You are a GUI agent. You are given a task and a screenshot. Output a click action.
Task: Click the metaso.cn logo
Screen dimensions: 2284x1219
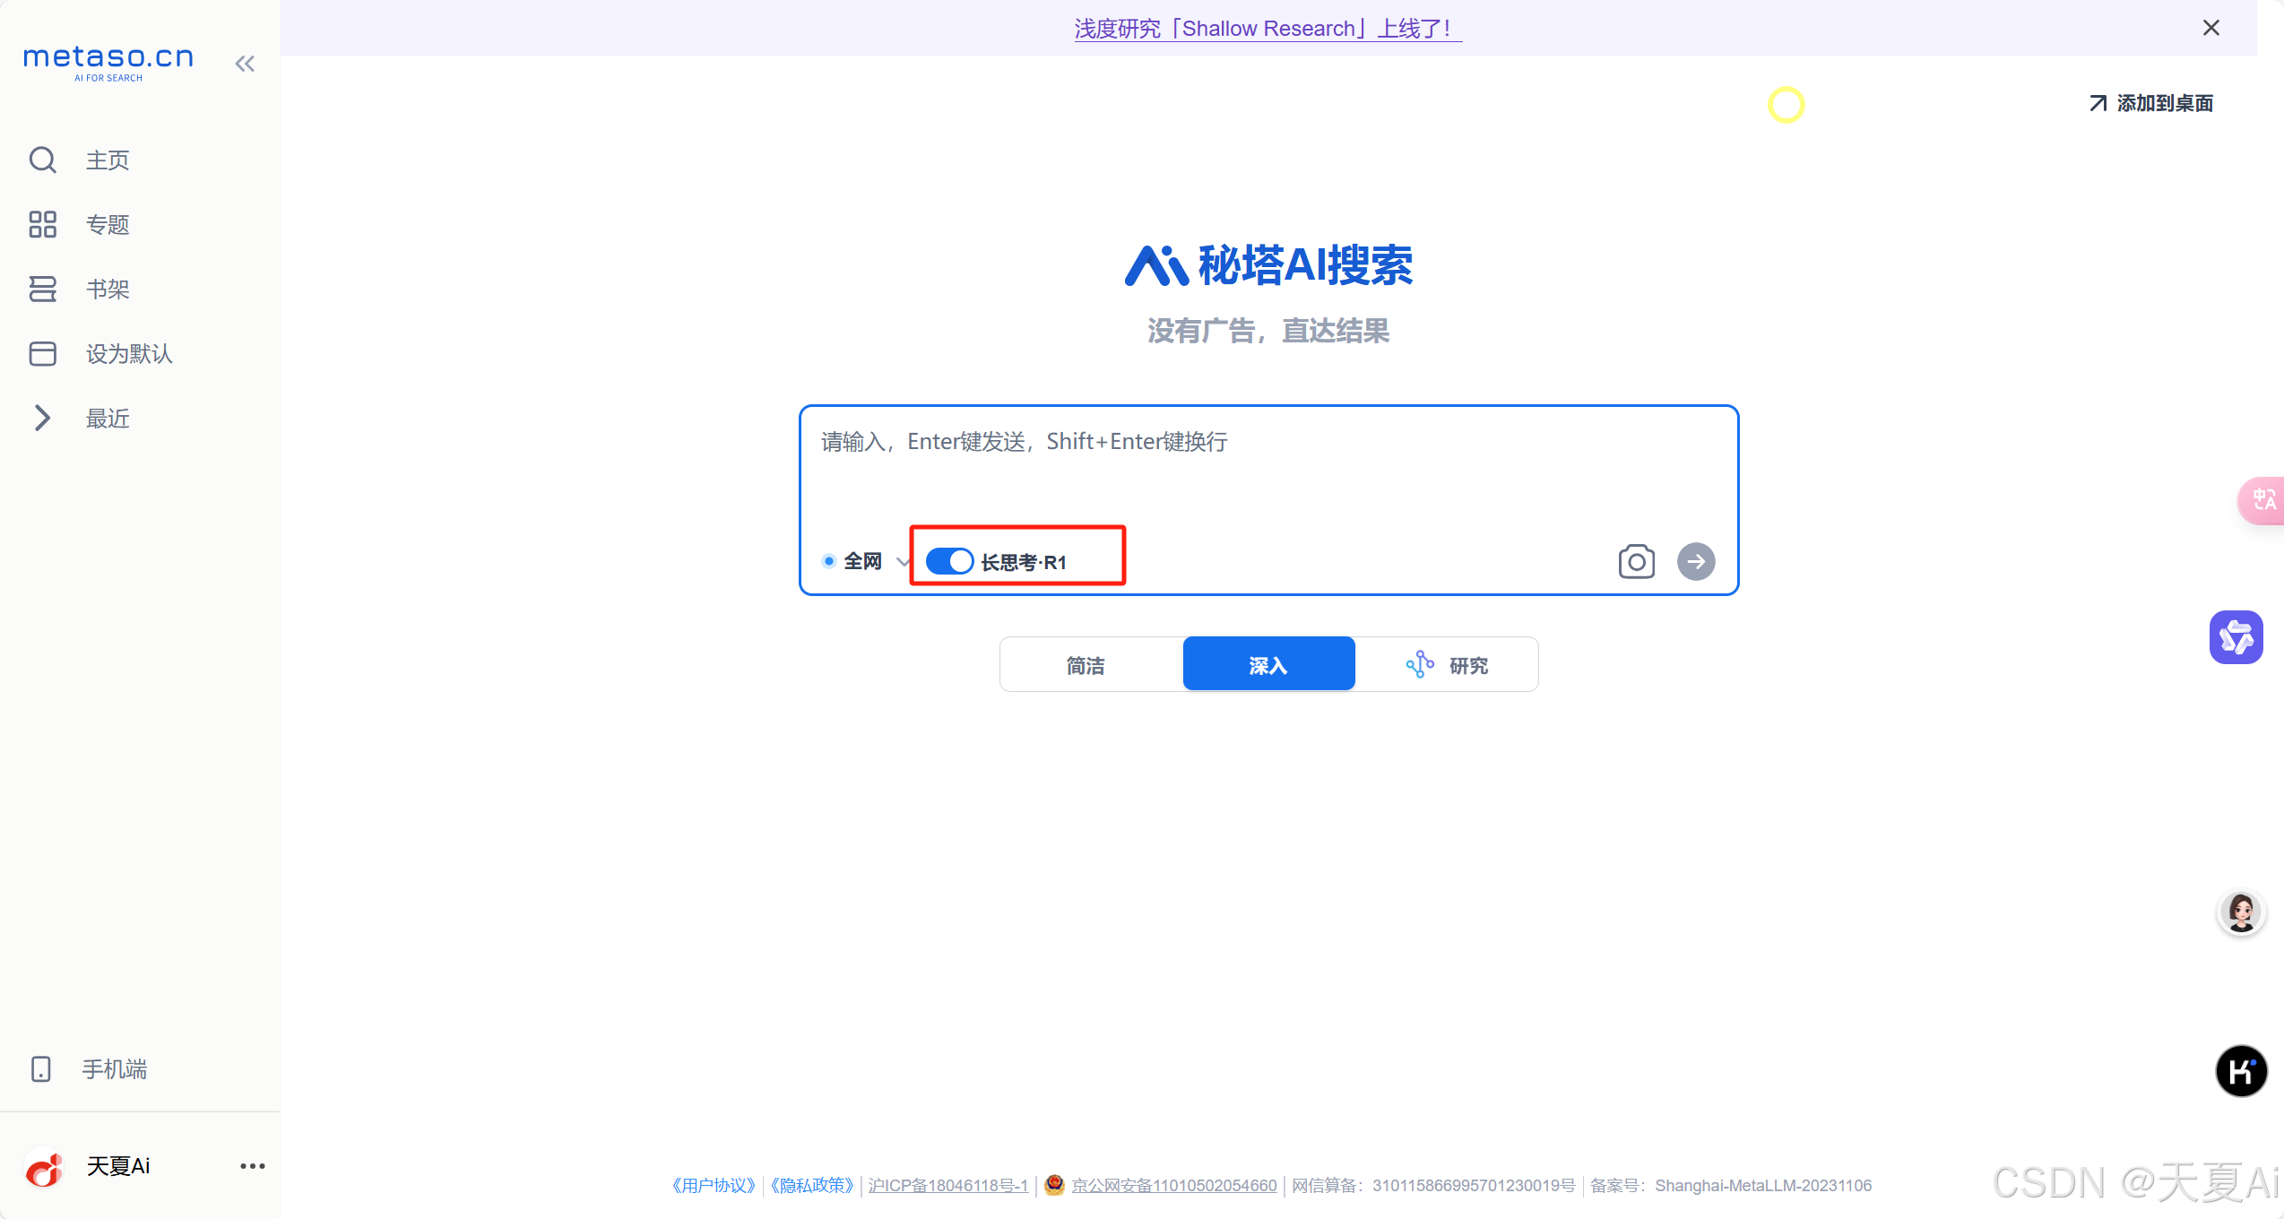pos(108,62)
